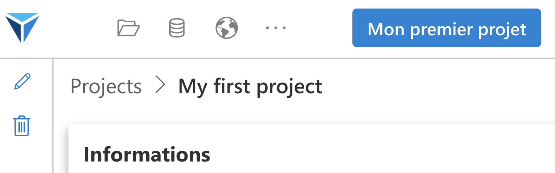Click the Informations section heading
The image size is (555, 173).
pyautogui.click(x=147, y=154)
